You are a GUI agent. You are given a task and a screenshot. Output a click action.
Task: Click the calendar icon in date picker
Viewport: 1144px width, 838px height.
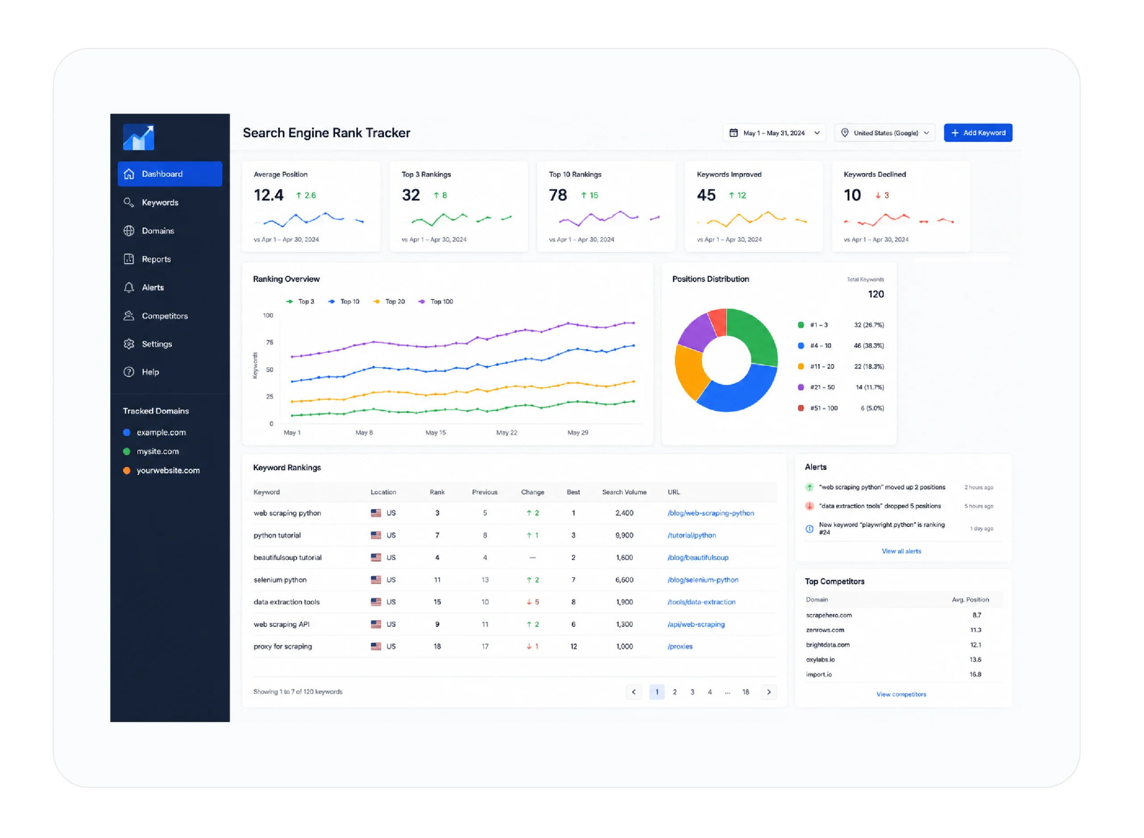(x=734, y=133)
